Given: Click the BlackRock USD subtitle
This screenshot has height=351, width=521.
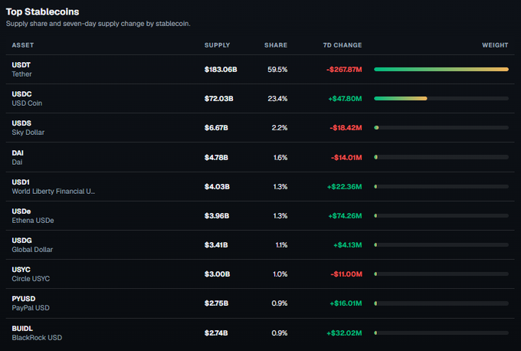Looking at the screenshot, I should click(37, 338).
